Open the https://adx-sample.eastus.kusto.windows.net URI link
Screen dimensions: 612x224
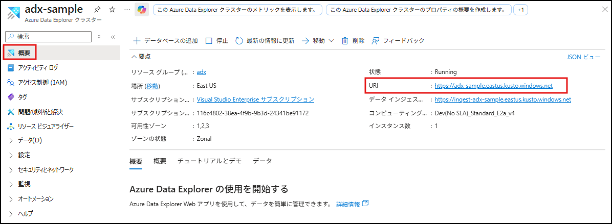(494, 86)
